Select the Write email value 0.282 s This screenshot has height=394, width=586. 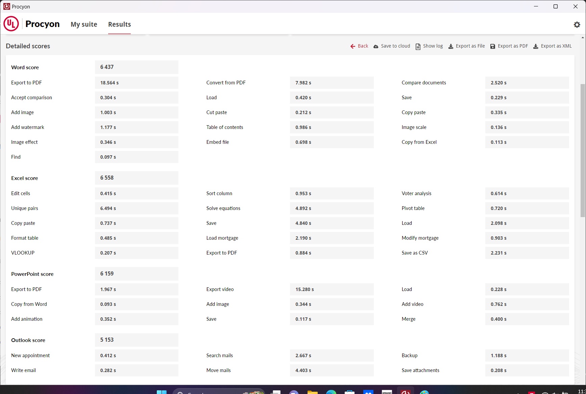coord(137,370)
